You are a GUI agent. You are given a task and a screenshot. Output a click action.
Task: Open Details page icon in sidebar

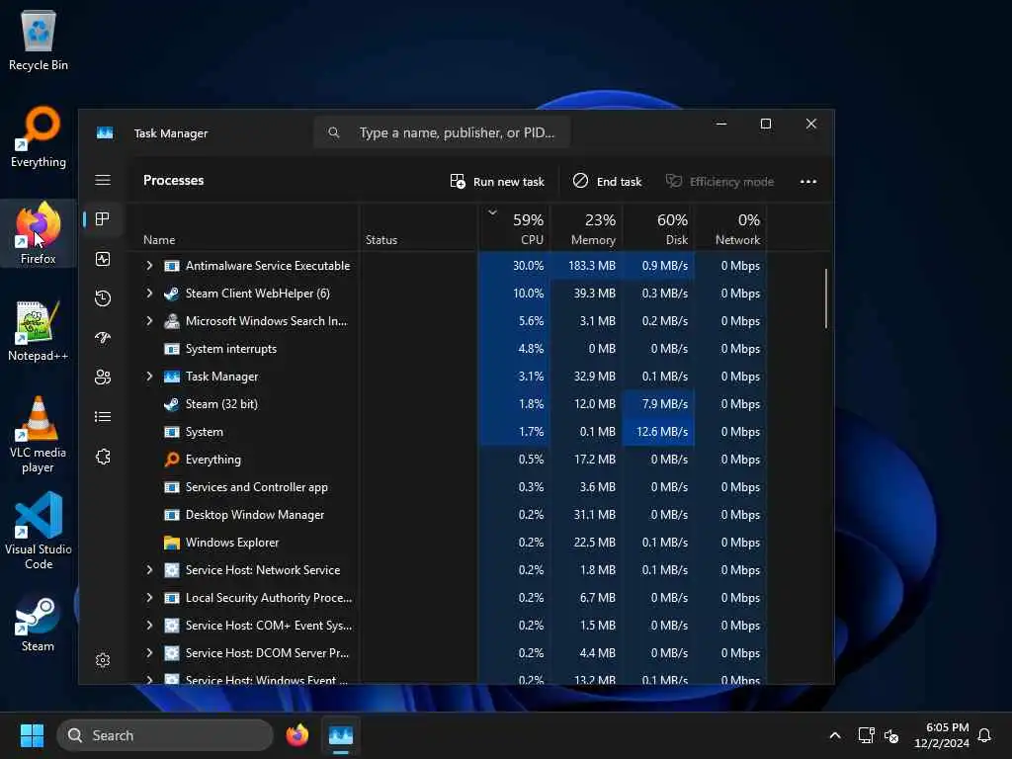point(103,417)
